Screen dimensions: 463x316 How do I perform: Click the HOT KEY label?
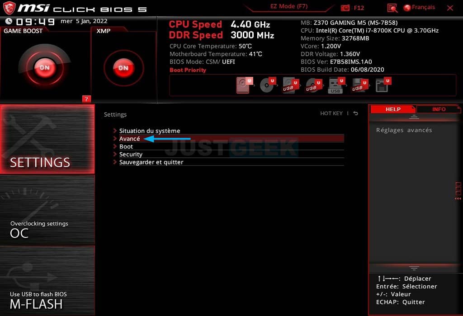331,113
